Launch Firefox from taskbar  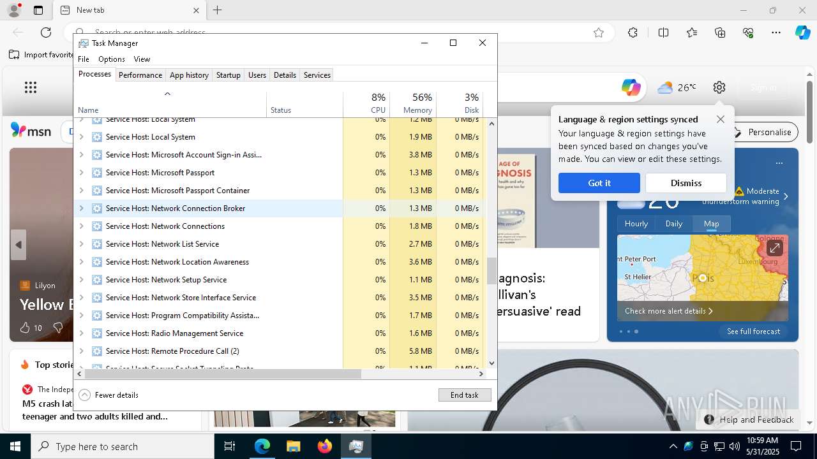click(x=325, y=446)
